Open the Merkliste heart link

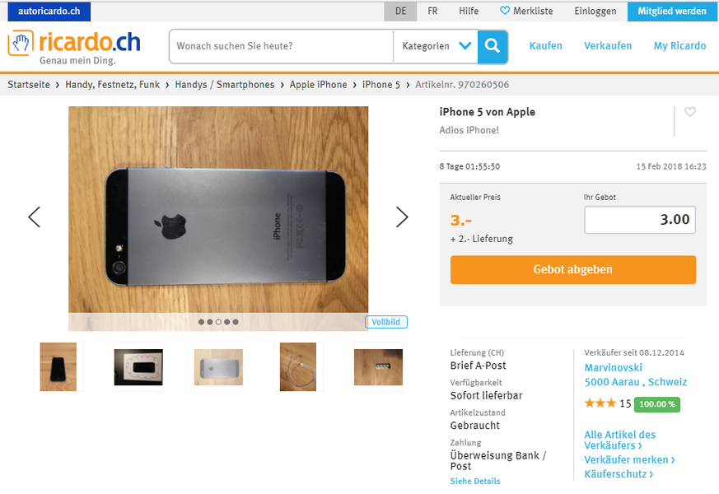[526, 11]
